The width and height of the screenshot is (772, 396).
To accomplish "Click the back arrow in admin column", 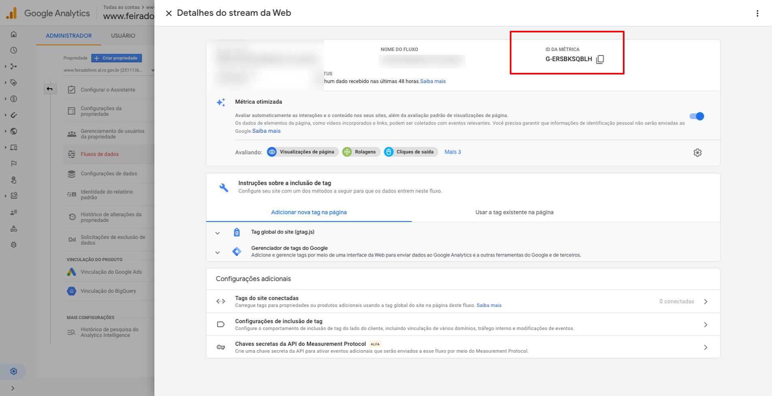I will [50, 89].
